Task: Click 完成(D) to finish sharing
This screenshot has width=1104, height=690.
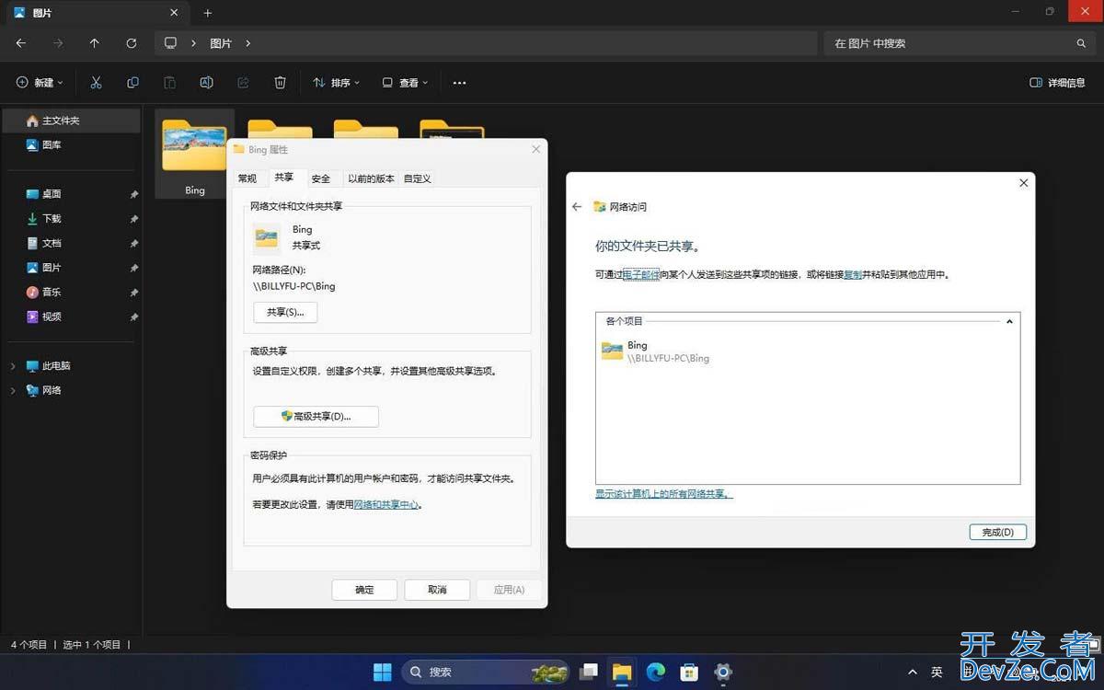Action: point(997,532)
